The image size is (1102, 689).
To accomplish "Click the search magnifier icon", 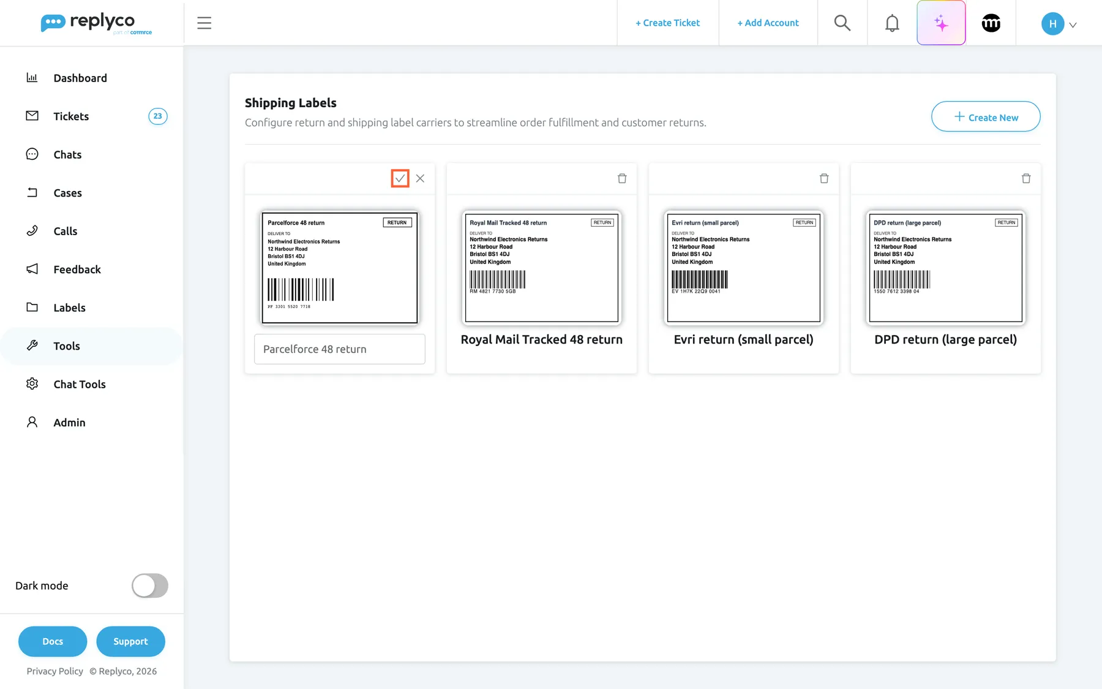I will coord(842,23).
